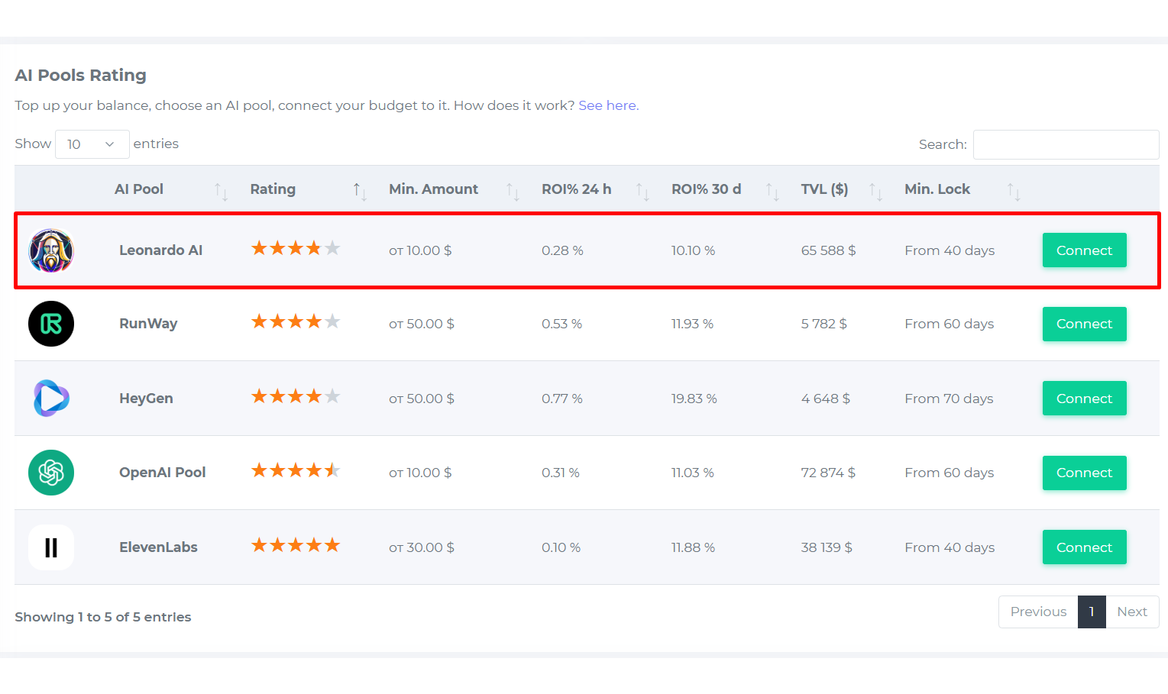Viewport: 1168px width, 694px height.
Task: Click the 19.83 % ROI value
Action: (694, 399)
